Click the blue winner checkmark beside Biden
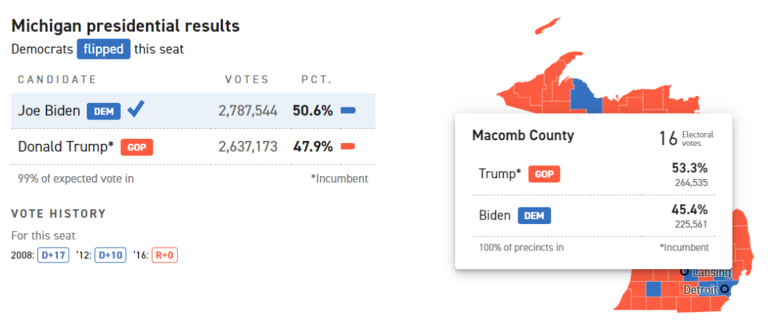This screenshot has width=774, height=322. tap(136, 110)
